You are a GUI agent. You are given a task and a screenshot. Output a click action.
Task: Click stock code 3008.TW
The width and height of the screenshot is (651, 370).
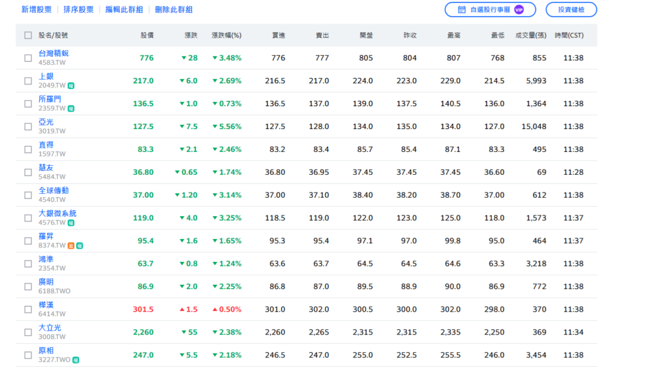pyautogui.click(x=52, y=337)
